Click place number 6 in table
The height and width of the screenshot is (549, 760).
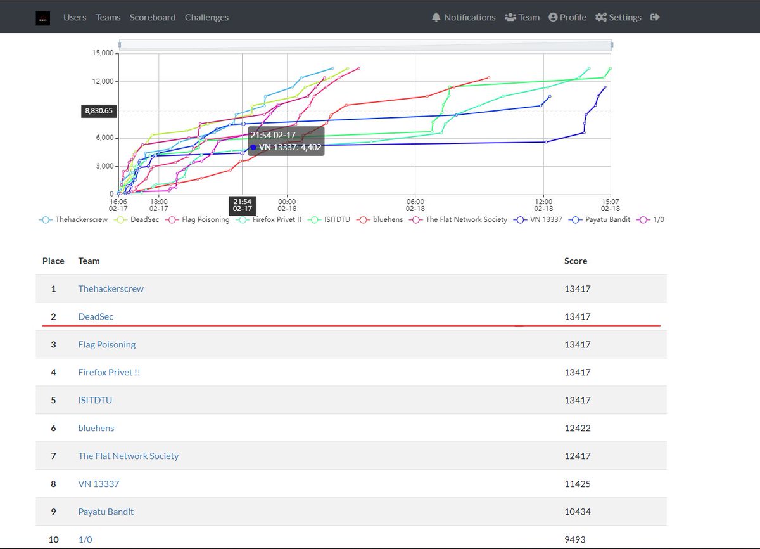coord(54,428)
